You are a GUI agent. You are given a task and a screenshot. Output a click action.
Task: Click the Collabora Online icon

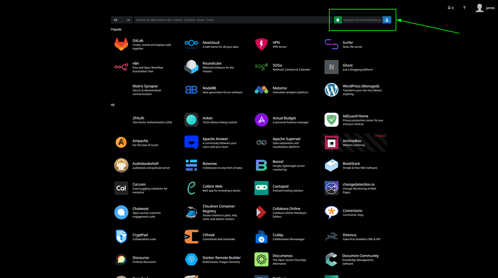[x=261, y=212]
